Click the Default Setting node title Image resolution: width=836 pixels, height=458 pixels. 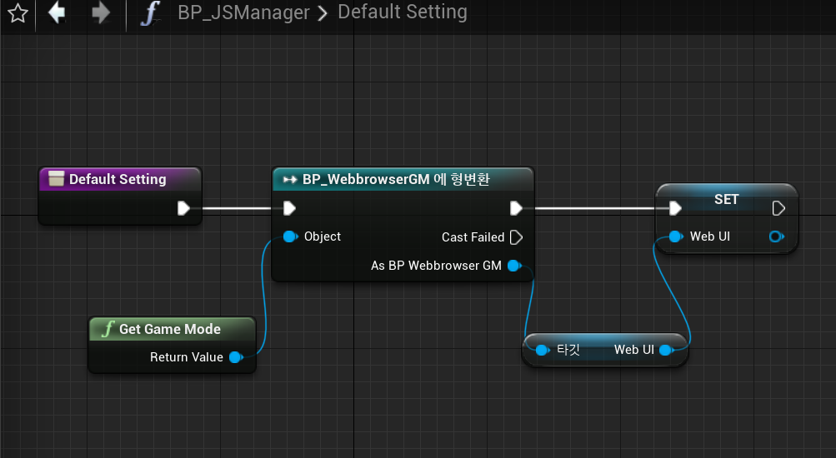click(118, 179)
